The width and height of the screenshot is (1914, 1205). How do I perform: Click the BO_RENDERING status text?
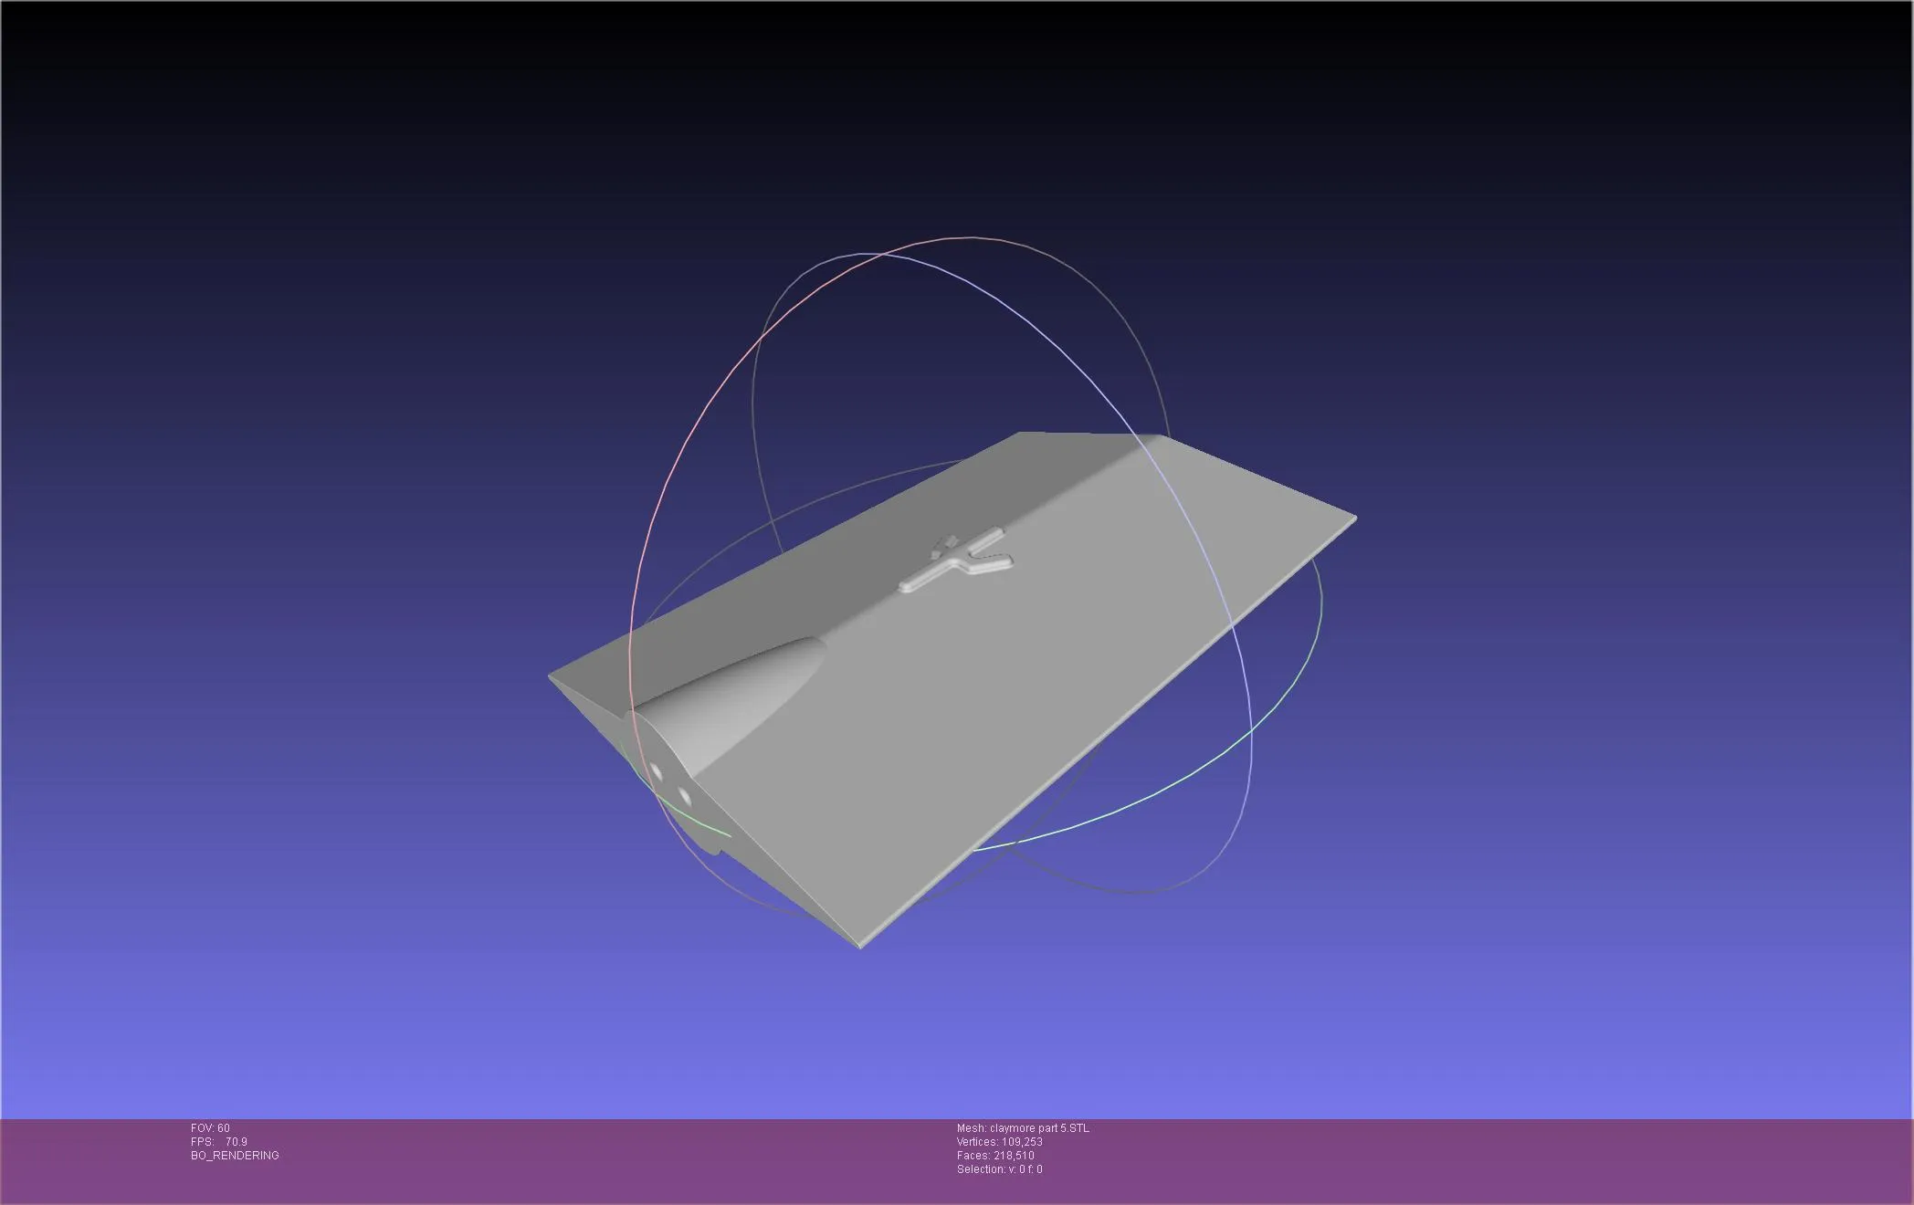pos(235,1156)
